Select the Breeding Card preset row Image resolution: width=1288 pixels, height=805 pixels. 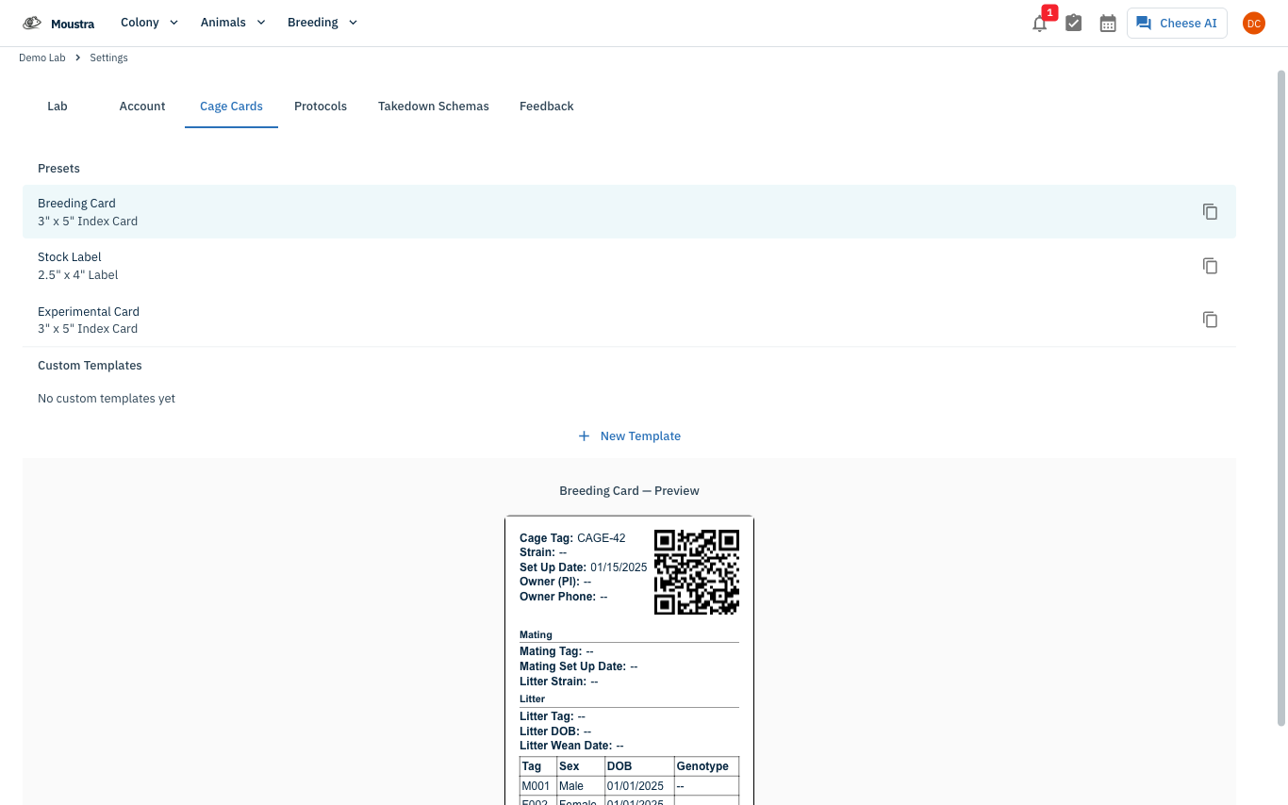tap(629, 212)
